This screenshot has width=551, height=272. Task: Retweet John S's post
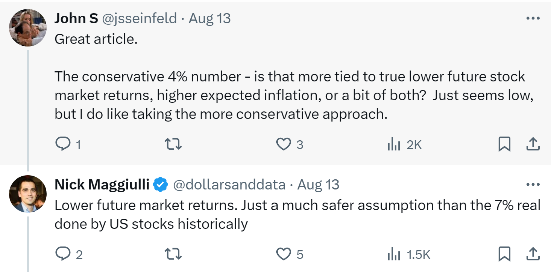pos(174,144)
